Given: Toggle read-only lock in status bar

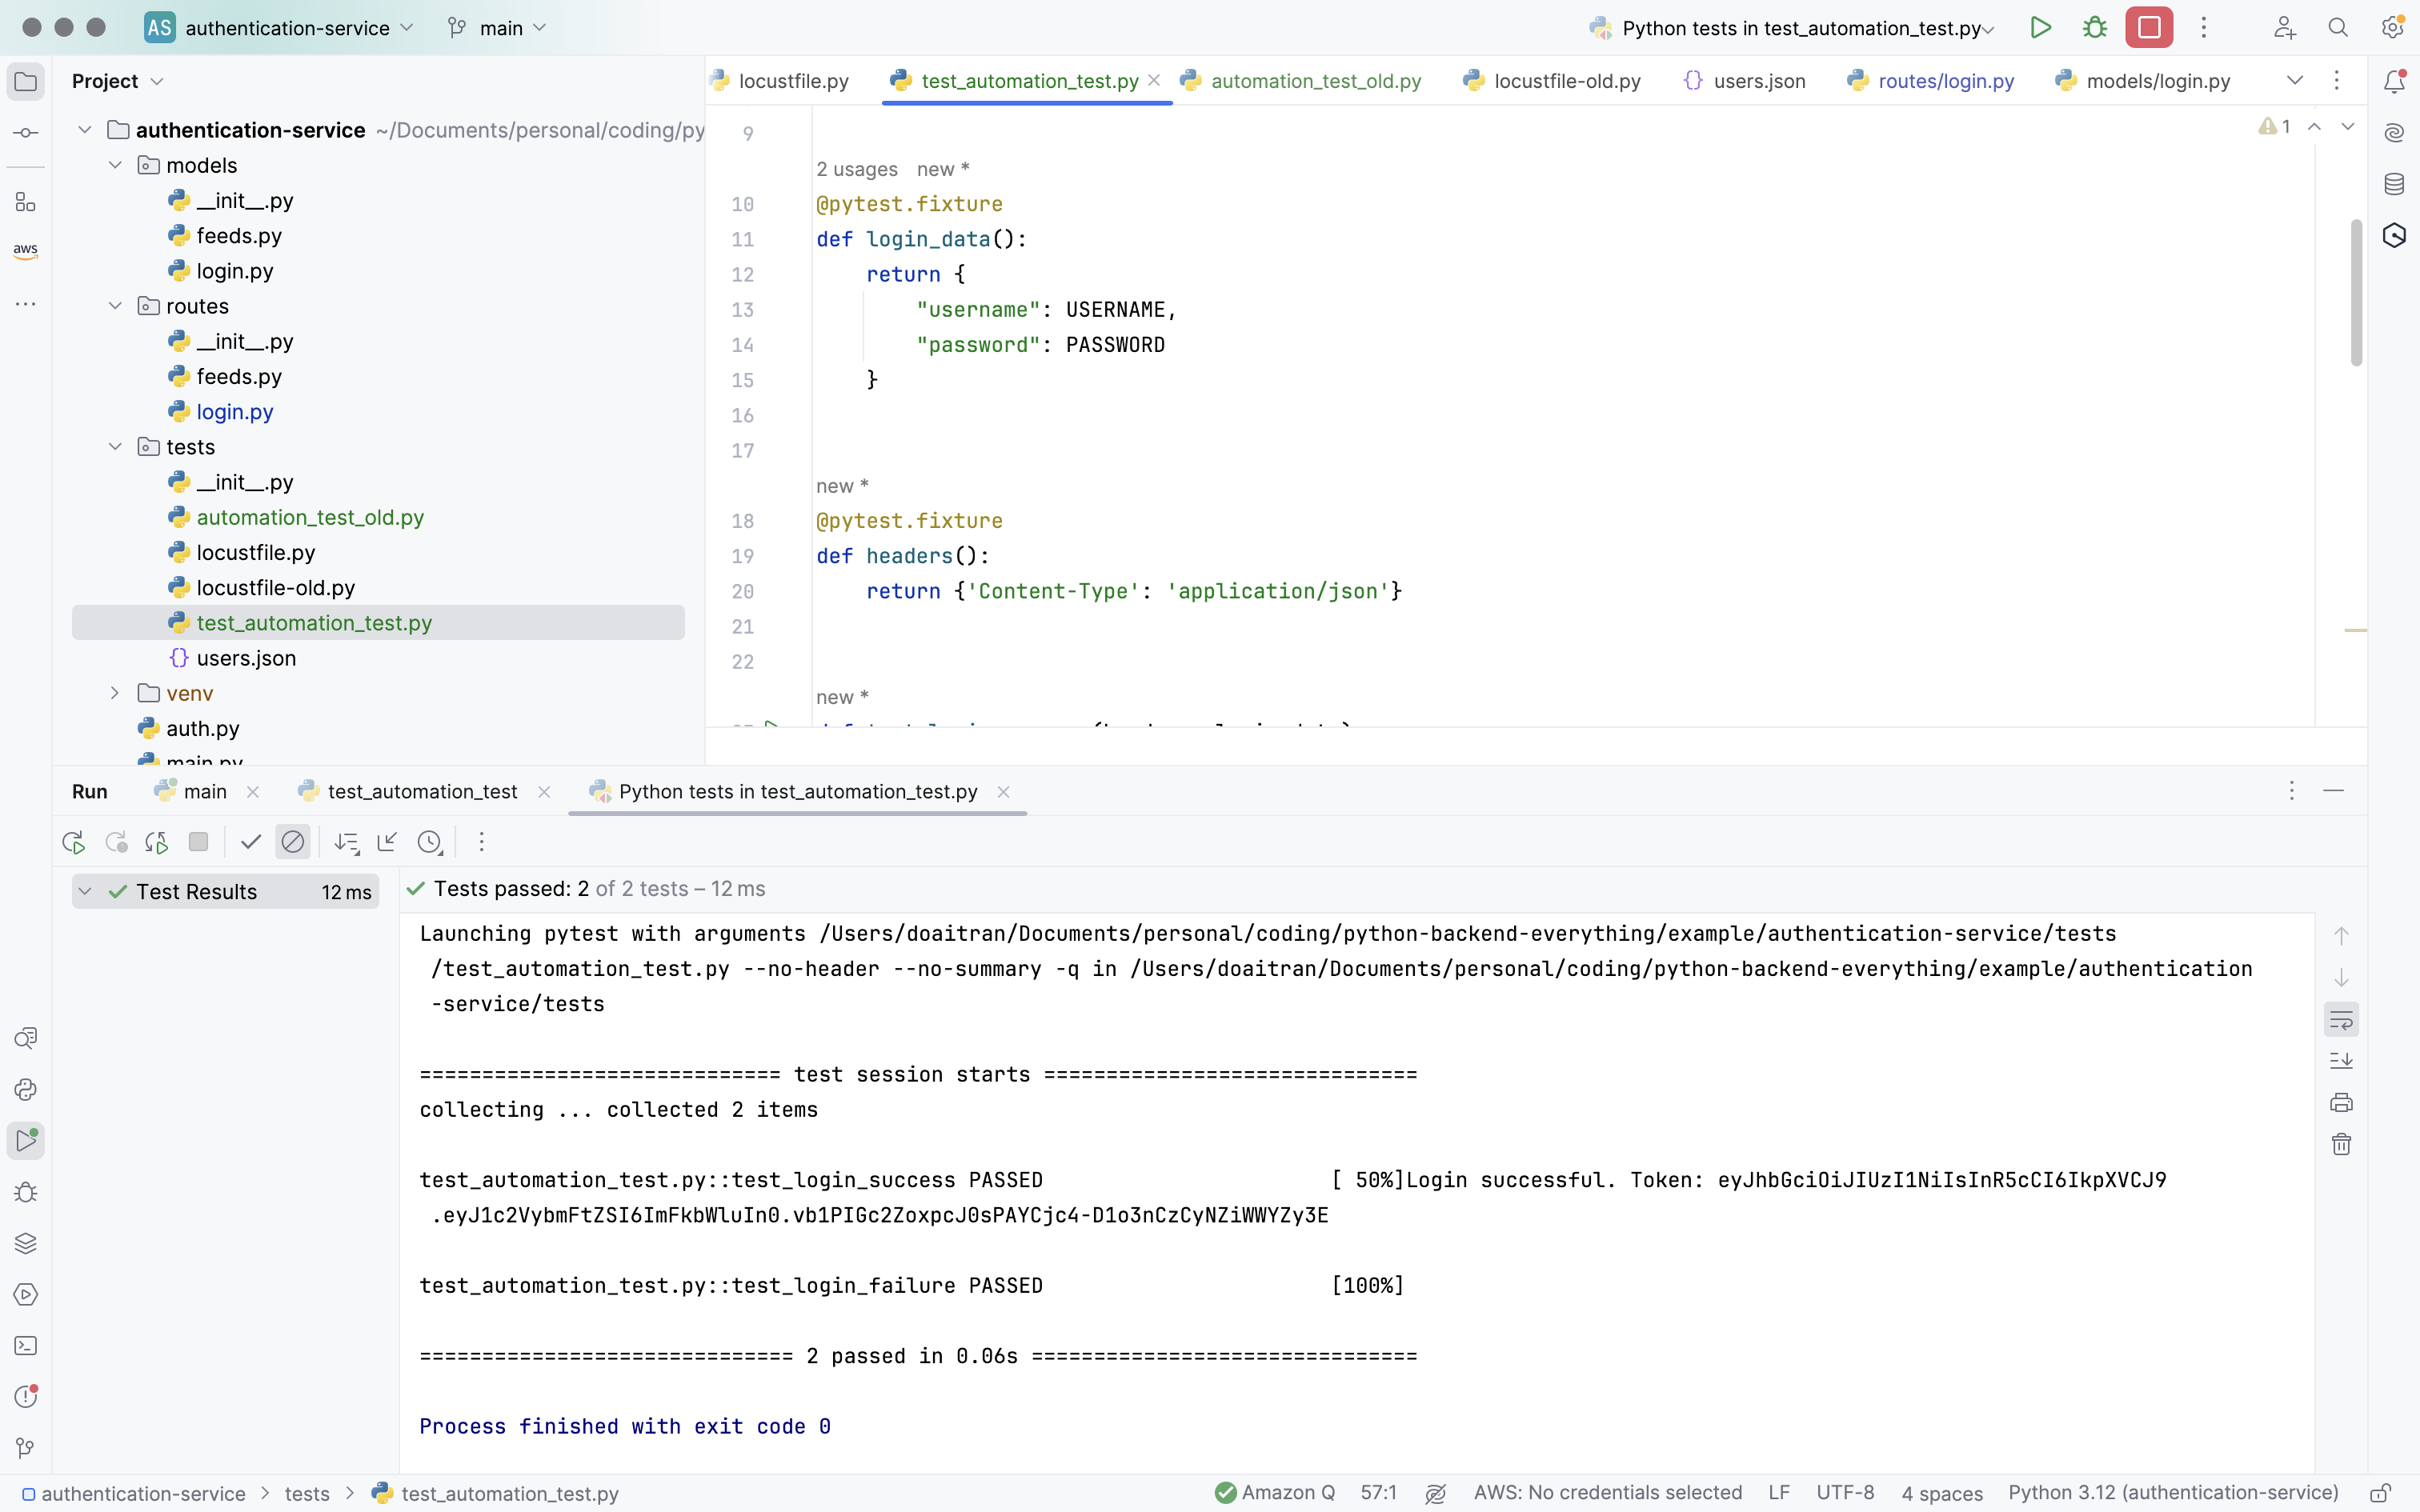Looking at the screenshot, I should point(2381,1493).
